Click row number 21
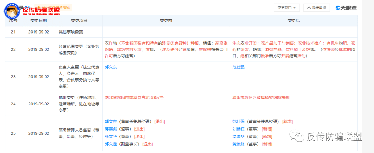Viewport: 374px width, 153px height. click(13, 32)
